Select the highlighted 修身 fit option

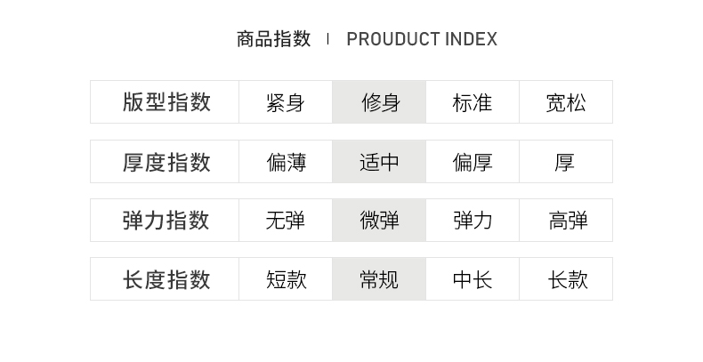tap(380, 102)
